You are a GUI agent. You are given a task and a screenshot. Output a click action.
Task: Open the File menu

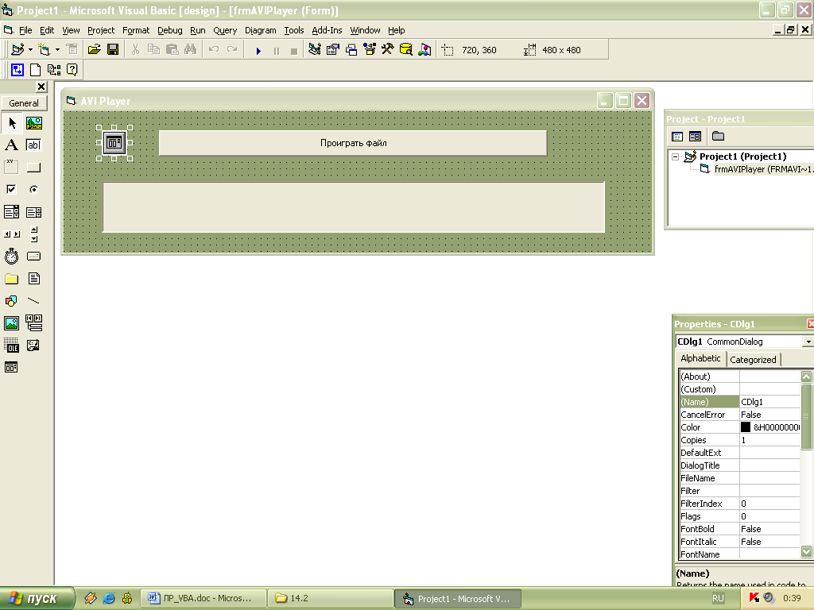(x=25, y=30)
